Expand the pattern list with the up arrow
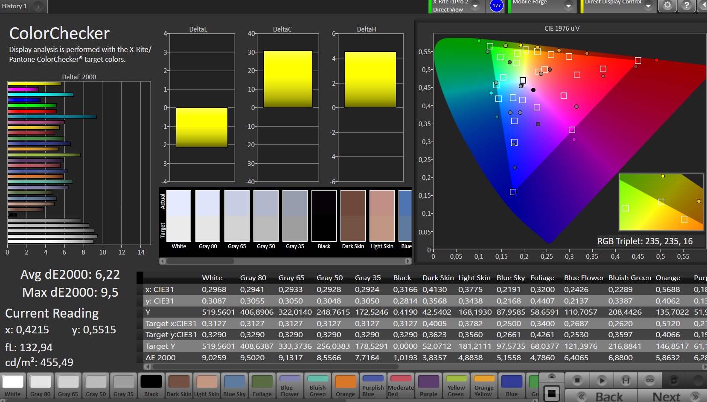Viewport: 707px width, 402px height. (552, 376)
